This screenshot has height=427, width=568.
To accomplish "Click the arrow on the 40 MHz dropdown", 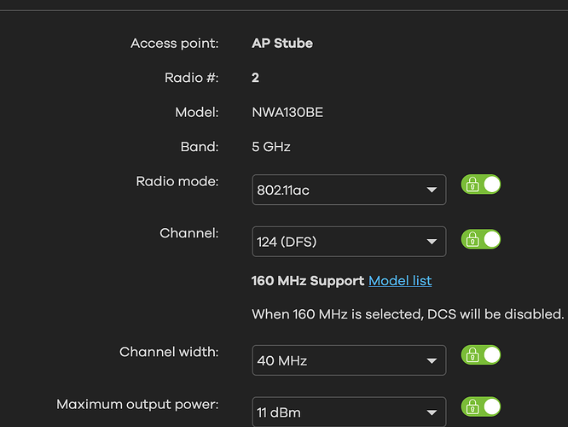I will pyautogui.click(x=432, y=360).
